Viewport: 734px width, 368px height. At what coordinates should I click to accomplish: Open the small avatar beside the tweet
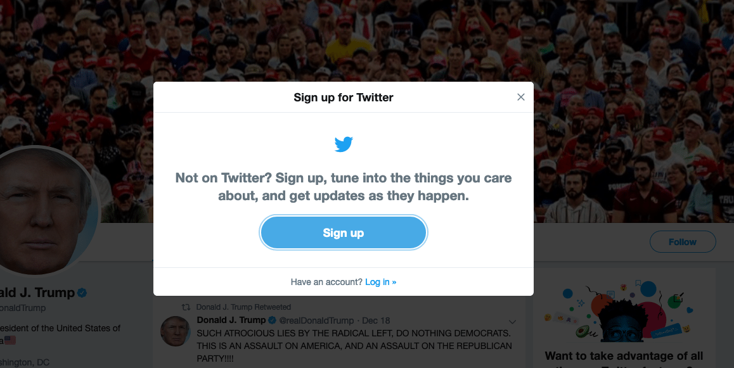coord(175,331)
